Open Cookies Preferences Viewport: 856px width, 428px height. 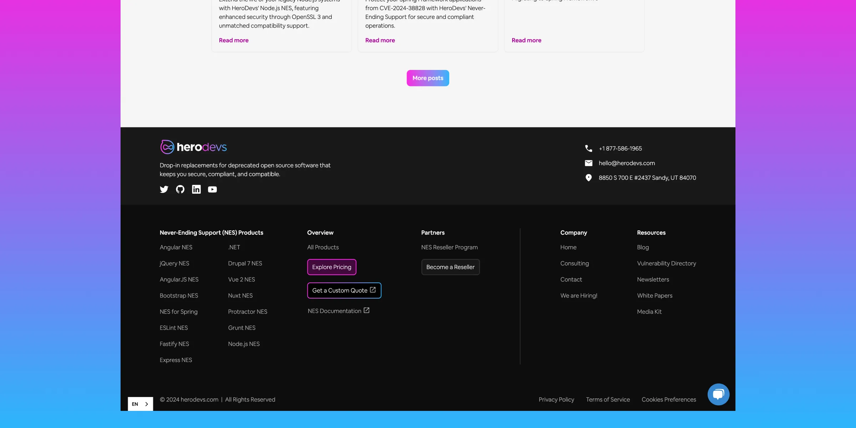tap(669, 399)
